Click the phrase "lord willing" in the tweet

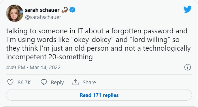[x=150, y=40]
